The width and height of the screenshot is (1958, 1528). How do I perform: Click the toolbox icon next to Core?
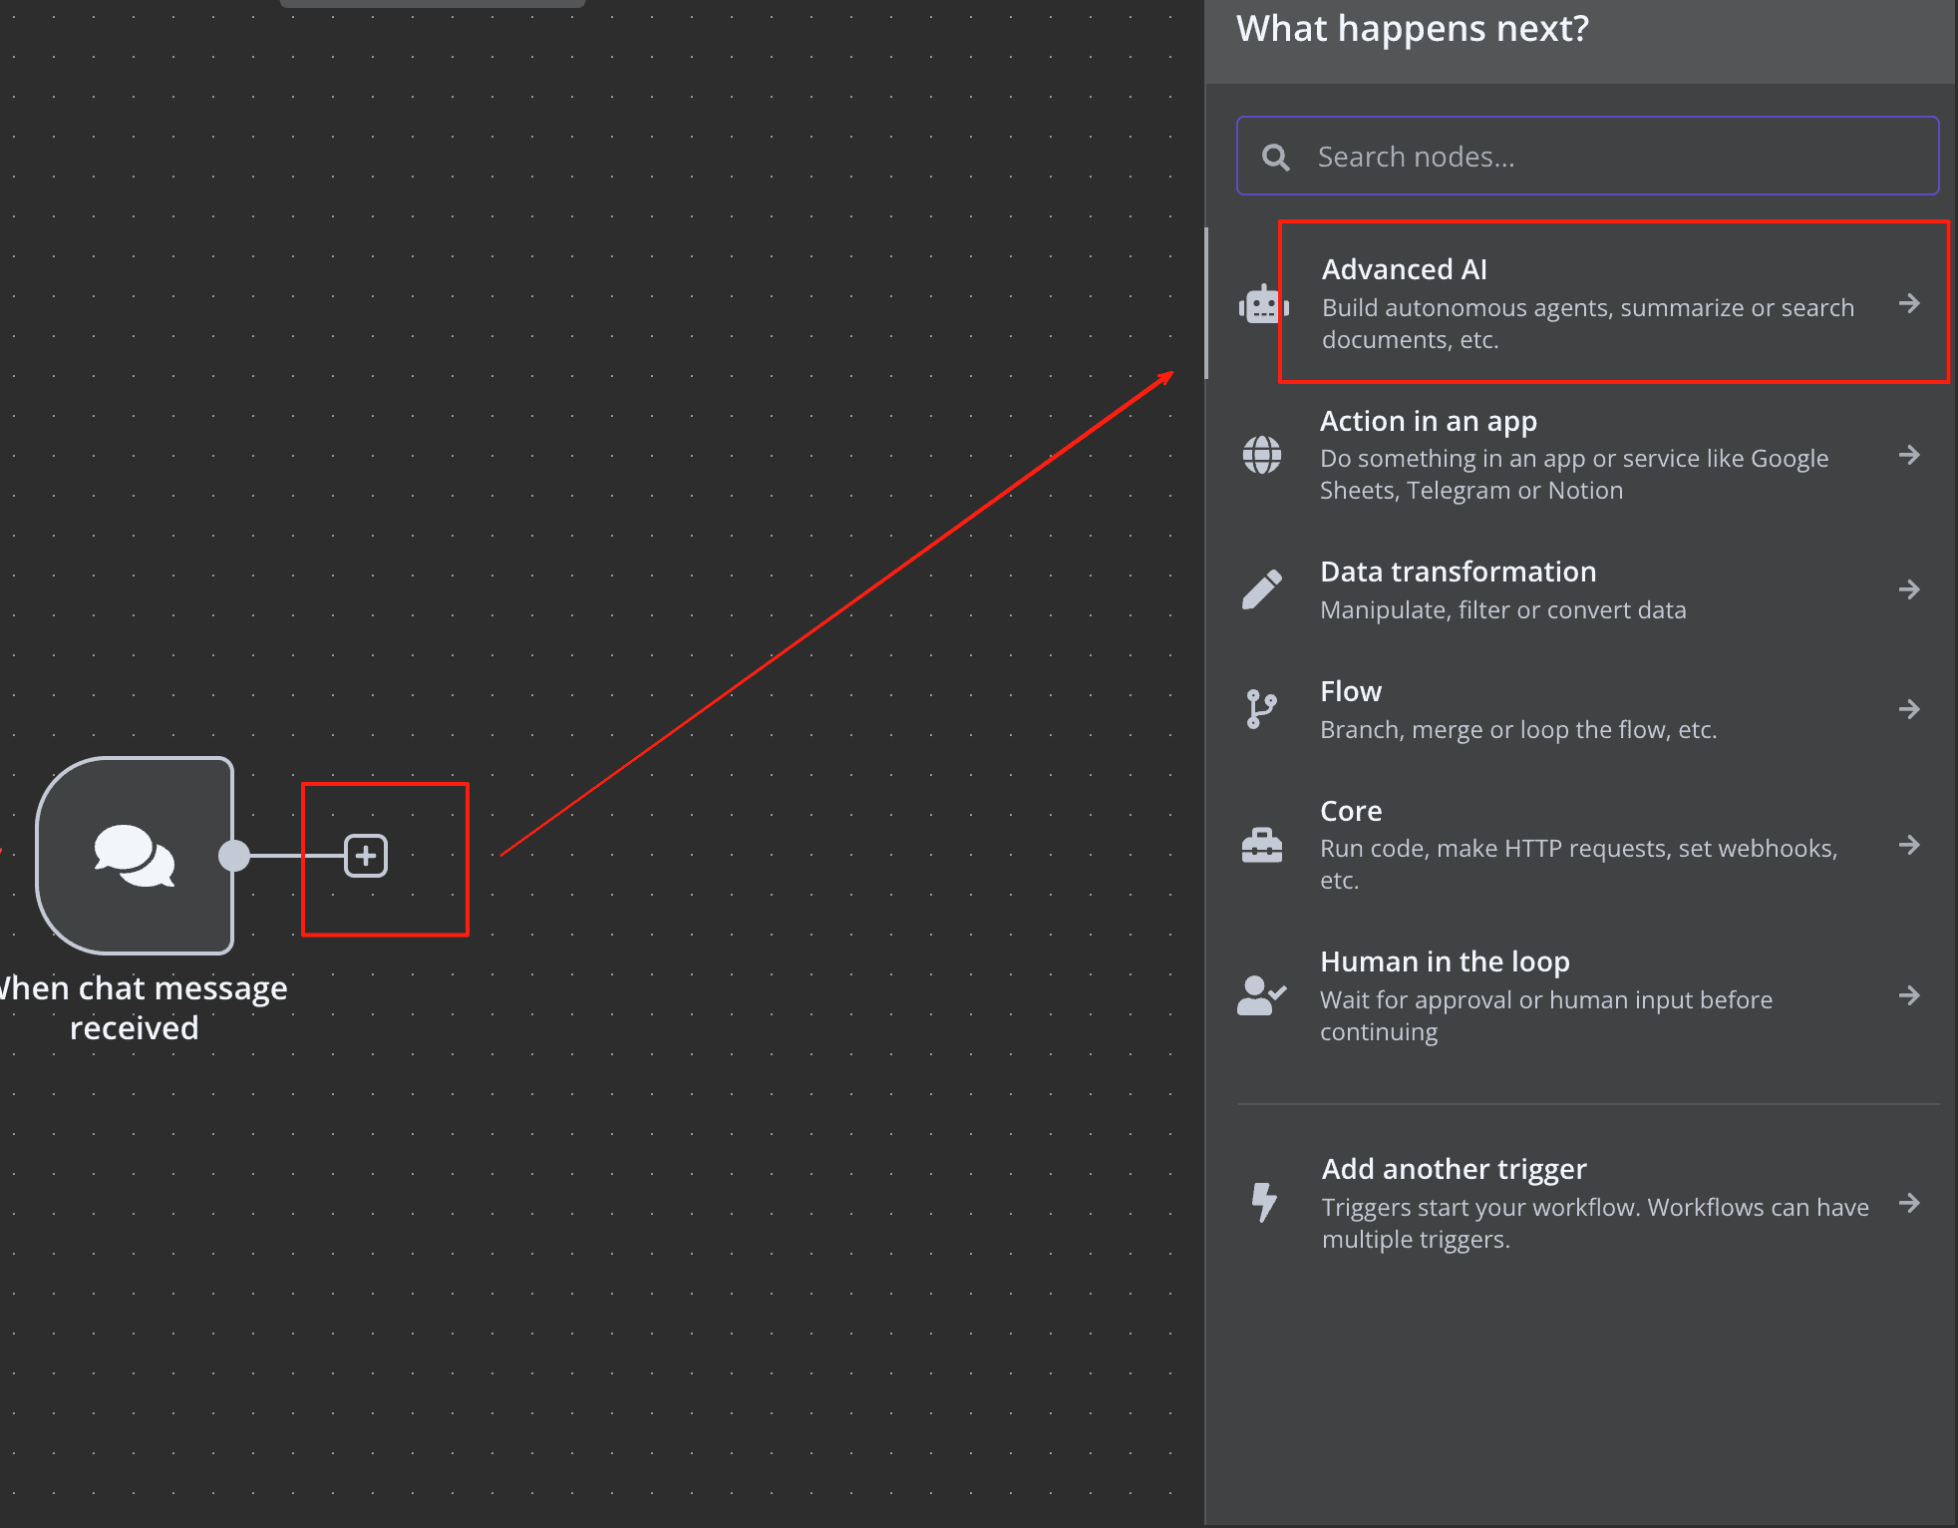point(1262,845)
